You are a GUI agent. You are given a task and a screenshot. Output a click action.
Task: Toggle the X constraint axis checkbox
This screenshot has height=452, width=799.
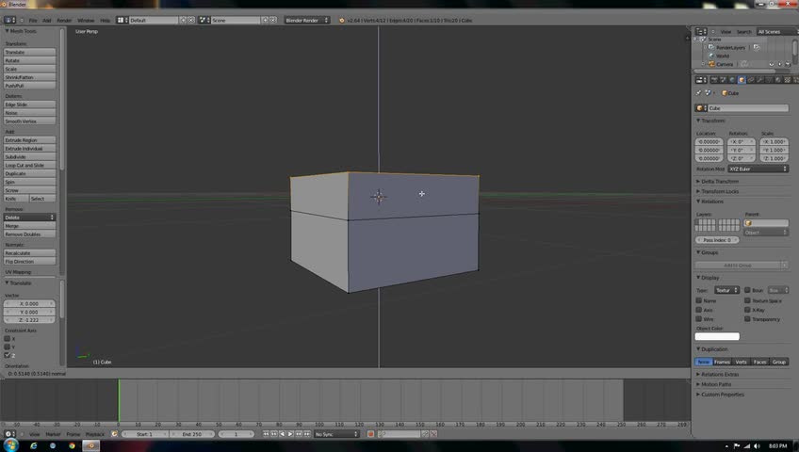pos(8,338)
